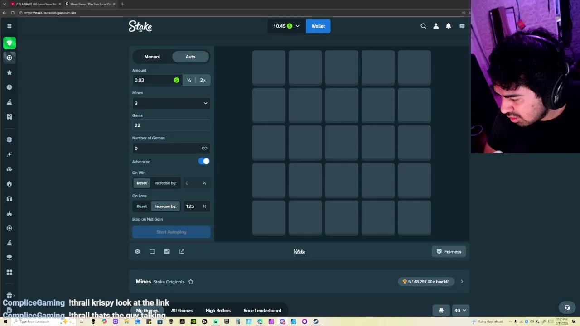Click the Stake Originals link
This screenshot has width=580, height=326.
[169, 282]
